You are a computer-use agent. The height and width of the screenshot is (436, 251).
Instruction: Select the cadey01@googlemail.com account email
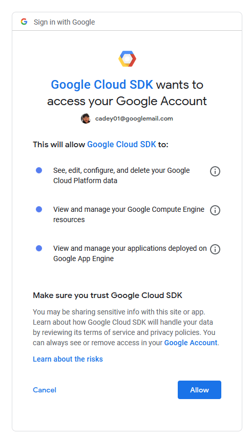point(134,118)
